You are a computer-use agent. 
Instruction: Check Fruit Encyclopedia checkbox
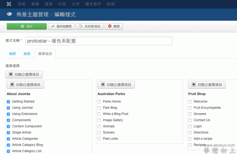pyautogui.click(x=190, y=108)
